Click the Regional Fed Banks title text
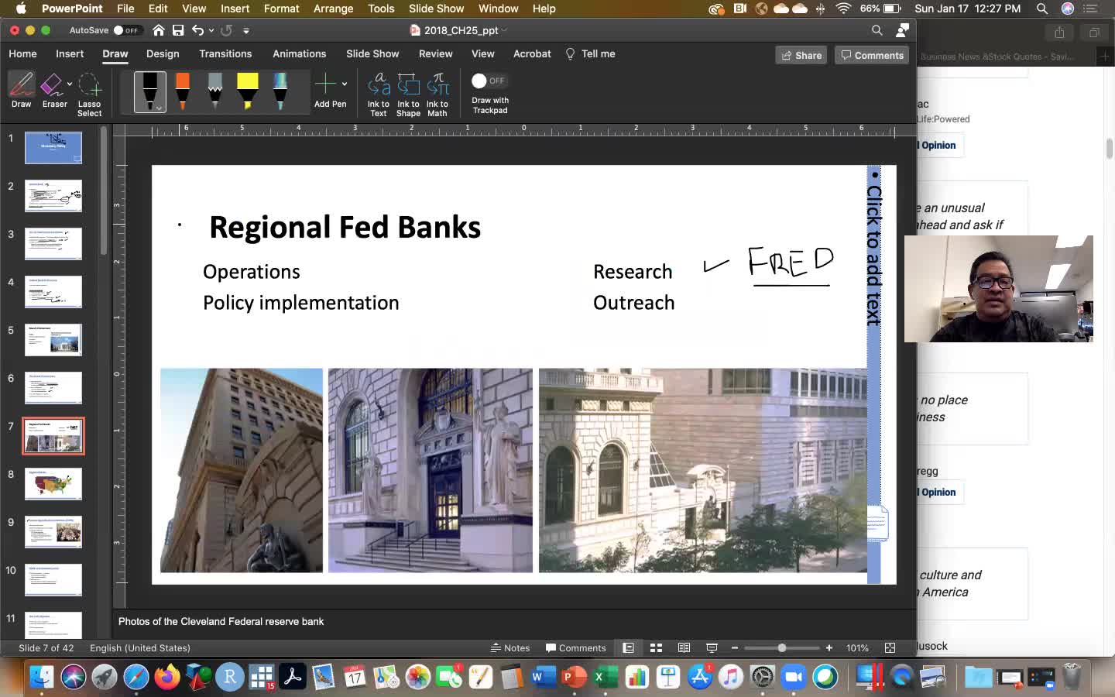The width and height of the screenshot is (1115, 697). (x=345, y=227)
